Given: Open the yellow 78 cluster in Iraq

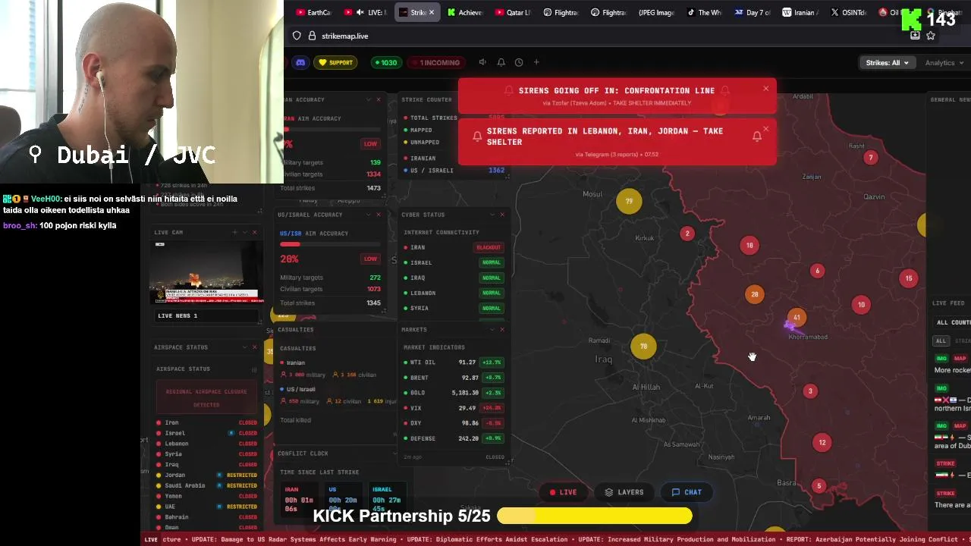Looking at the screenshot, I should [x=643, y=347].
